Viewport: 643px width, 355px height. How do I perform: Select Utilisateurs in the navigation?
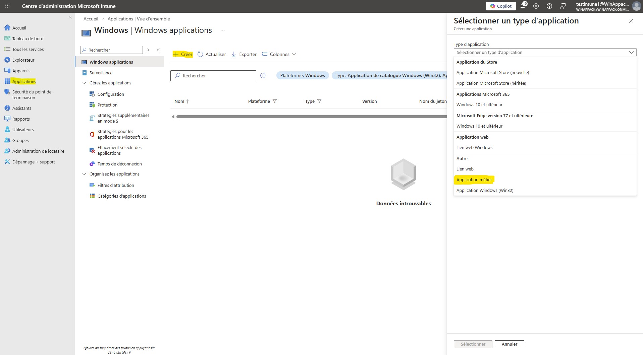pos(23,130)
